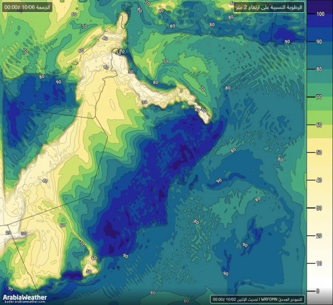Click the relative humidity title label at top right
The image size is (333, 305).
[269, 7]
